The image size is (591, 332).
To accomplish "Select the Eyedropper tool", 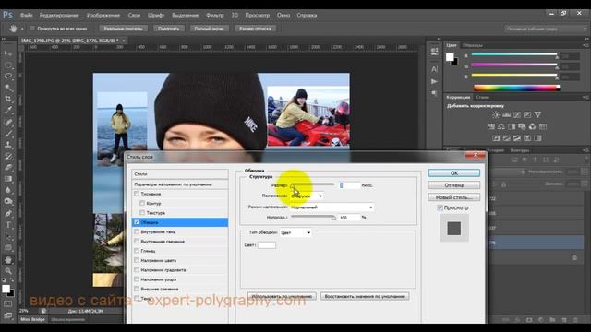I will click(8, 111).
